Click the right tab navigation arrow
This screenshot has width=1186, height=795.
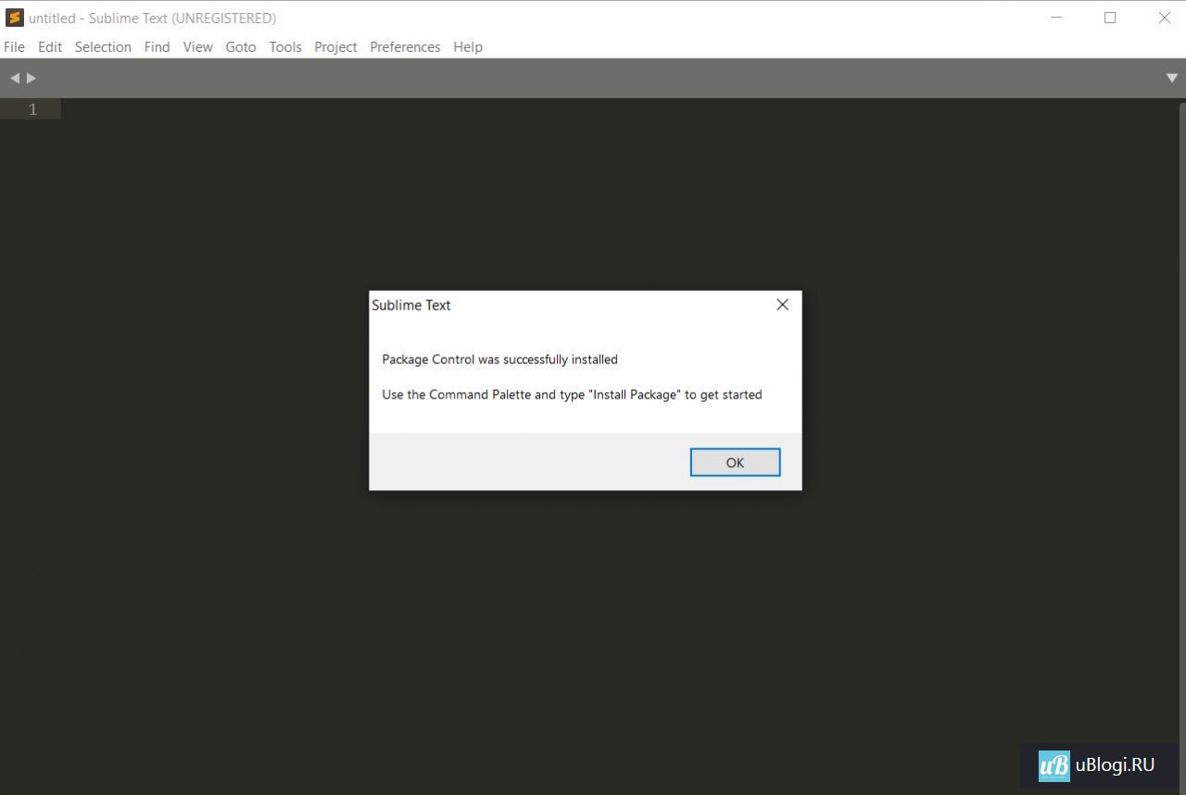point(32,79)
